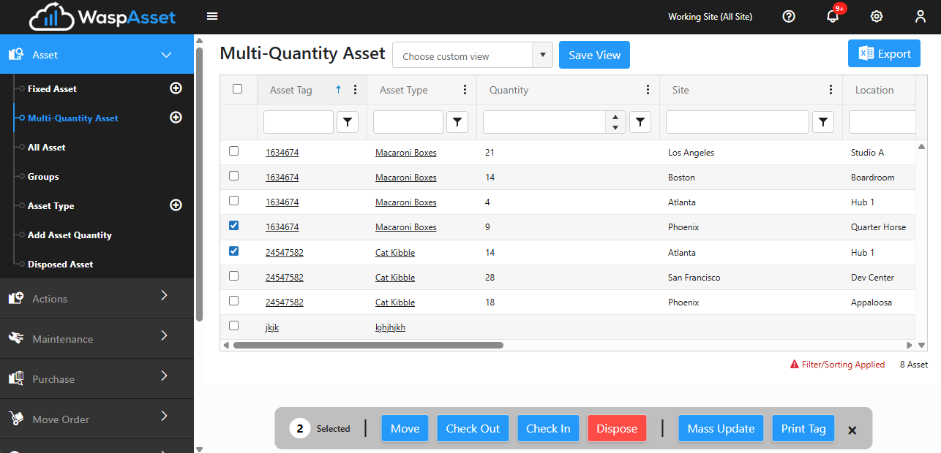This screenshot has width=941, height=453.
Task: Open All Asset menu item
Action: tap(46, 147)
